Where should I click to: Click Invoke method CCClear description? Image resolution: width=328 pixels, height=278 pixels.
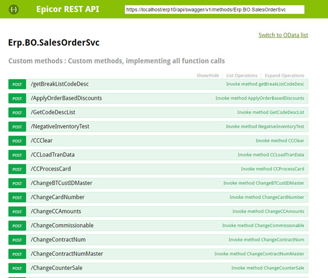pyautogui.click(x=280, y=141)
